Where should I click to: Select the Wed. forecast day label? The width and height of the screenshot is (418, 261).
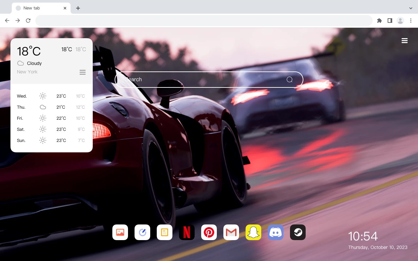[22, 96]
